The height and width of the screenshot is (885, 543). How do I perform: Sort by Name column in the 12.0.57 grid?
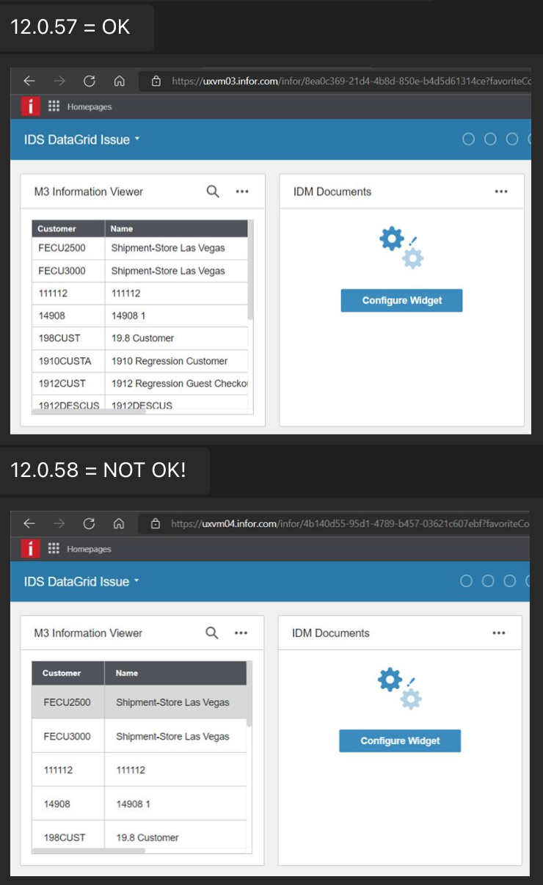pyautogui.click(x=176, y=228)
